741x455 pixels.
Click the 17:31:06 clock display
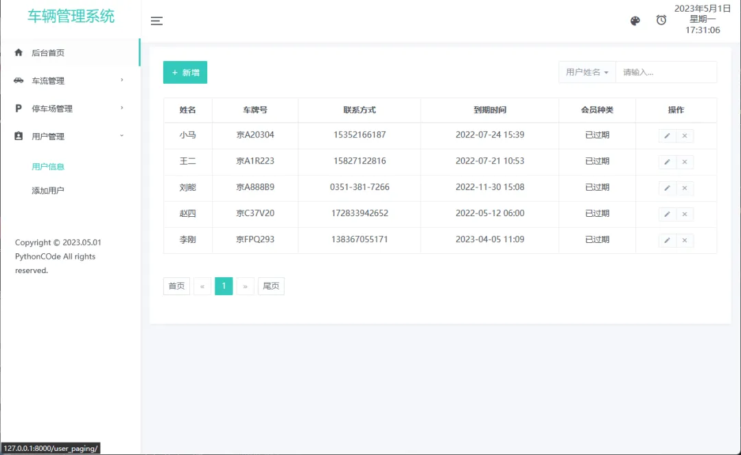pyautogui.click(x=703, y=30)
